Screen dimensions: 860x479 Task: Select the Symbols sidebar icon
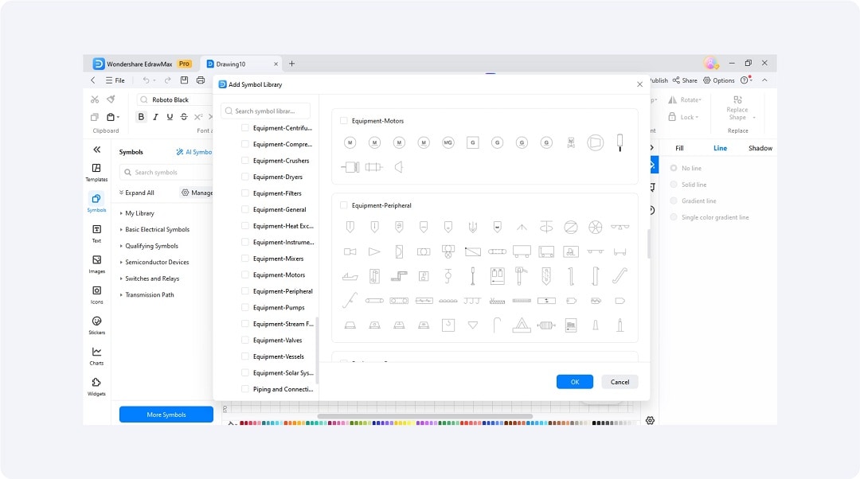pos(96,202)
